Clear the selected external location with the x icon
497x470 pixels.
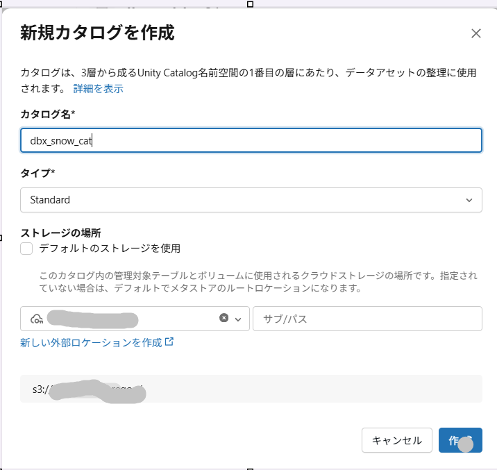(224, 318)
